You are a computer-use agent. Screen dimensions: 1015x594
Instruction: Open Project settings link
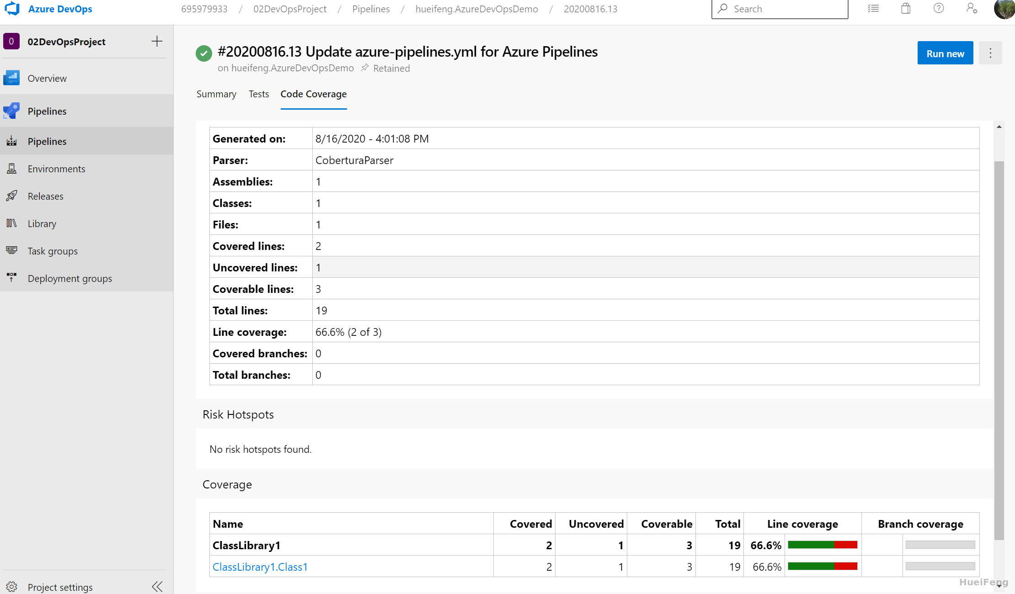click(x=60, y=587)
